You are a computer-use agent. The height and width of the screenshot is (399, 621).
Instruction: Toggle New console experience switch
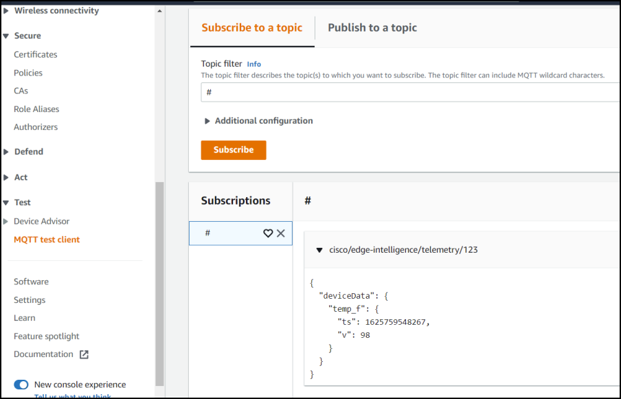21,385
